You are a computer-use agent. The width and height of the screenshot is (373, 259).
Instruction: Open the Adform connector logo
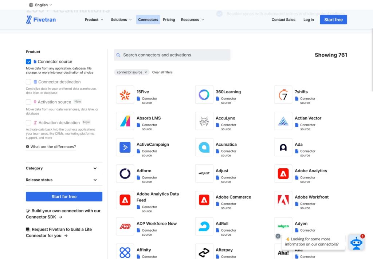click(x=125, y=174)
